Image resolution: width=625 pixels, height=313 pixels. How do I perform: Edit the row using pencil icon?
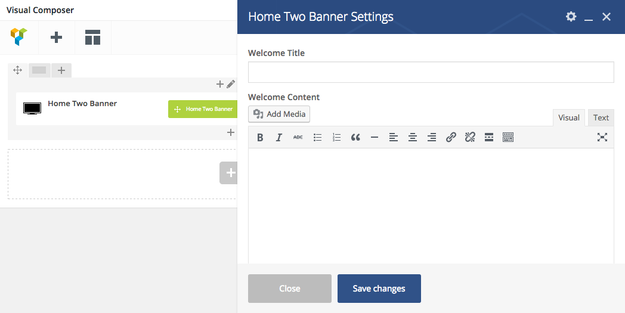[231, 85]
